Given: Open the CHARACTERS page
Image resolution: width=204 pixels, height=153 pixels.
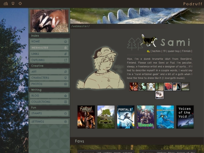Looking at the screenshot, I should coord(49,78).
